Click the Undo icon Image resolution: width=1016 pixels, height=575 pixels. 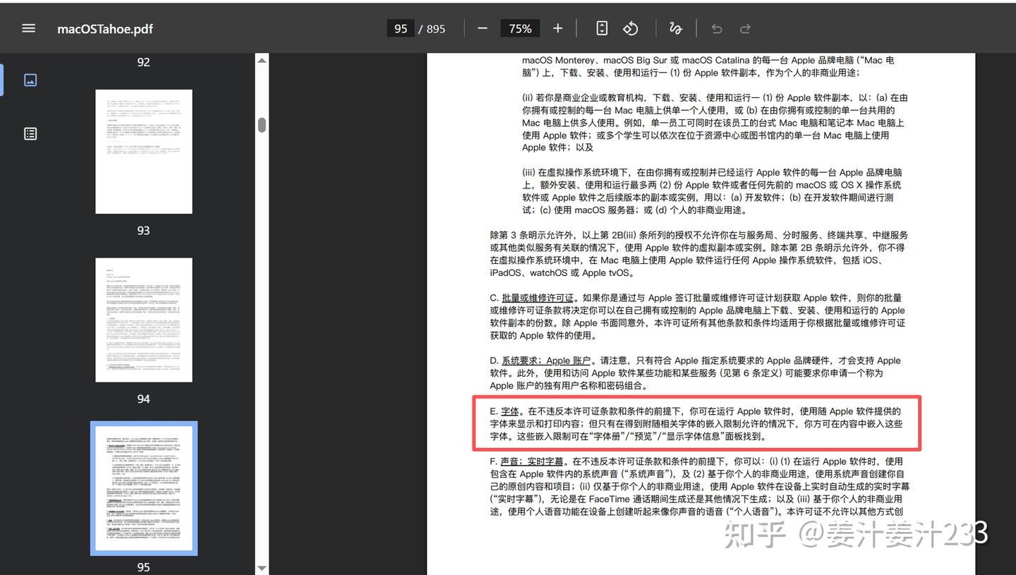[x=716, y=28]
